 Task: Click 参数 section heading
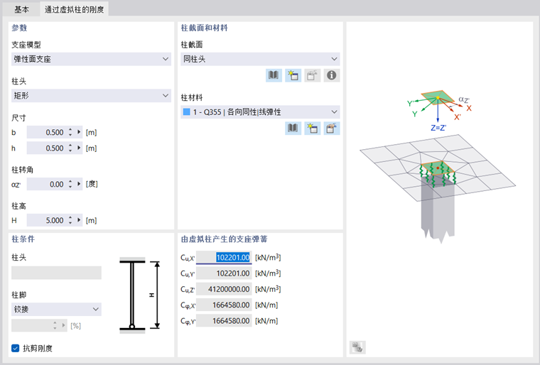point(19,28)
